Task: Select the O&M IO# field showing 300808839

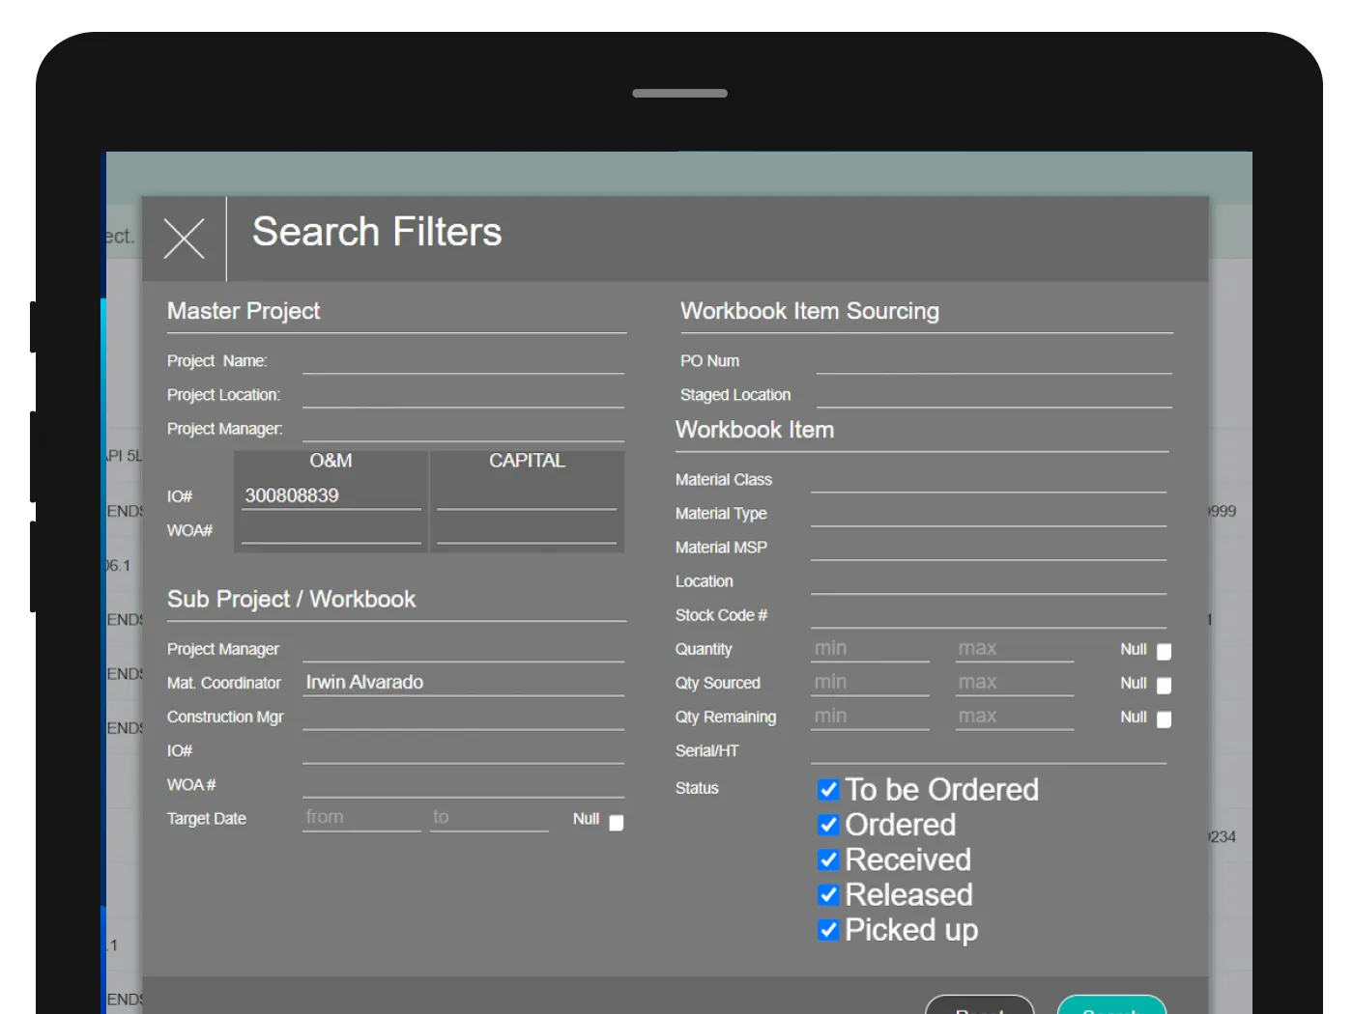Action: point(331,495)
